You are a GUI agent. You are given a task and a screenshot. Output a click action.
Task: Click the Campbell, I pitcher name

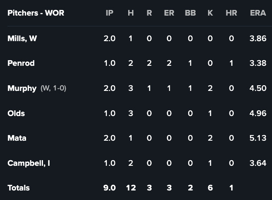pyautogui.click(x=29, y=163)
